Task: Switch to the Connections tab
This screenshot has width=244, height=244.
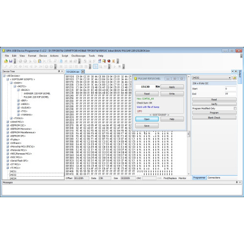Action: [x=214, y=178]
